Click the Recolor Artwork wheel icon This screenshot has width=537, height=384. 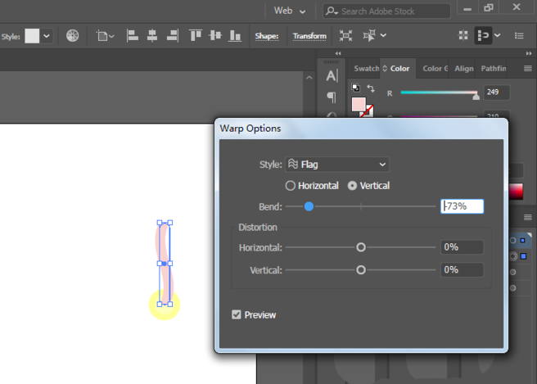pyautogui.click(x=73, y=36)
